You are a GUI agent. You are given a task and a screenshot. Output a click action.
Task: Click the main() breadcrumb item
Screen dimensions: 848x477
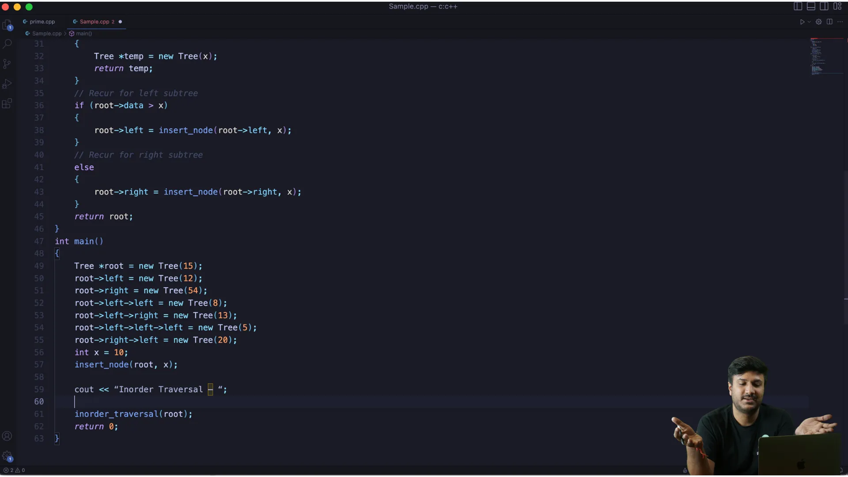83,34
